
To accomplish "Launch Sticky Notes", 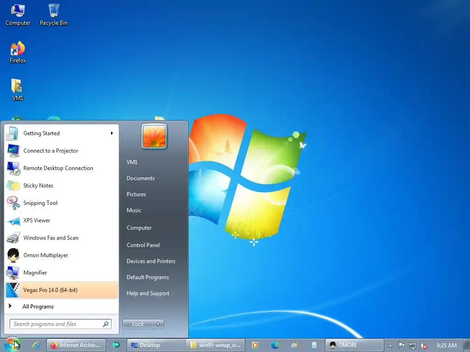I will [x=62, y=185].
